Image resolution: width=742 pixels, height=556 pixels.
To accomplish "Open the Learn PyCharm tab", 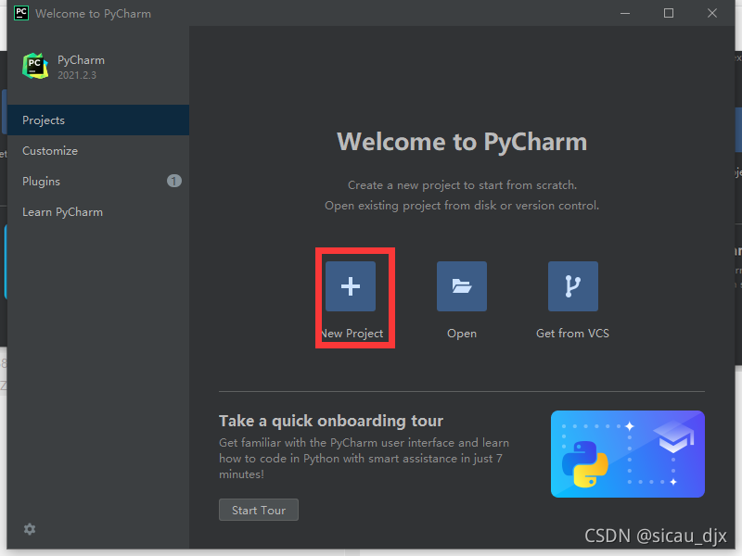I will 98,212.
